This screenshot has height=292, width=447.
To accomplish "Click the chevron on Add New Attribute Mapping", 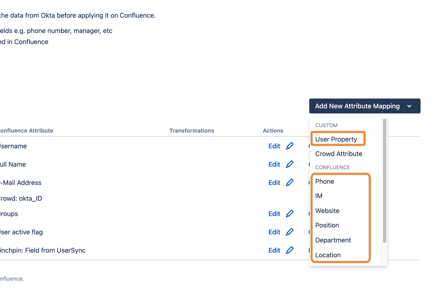I will [x=409, y=106].
